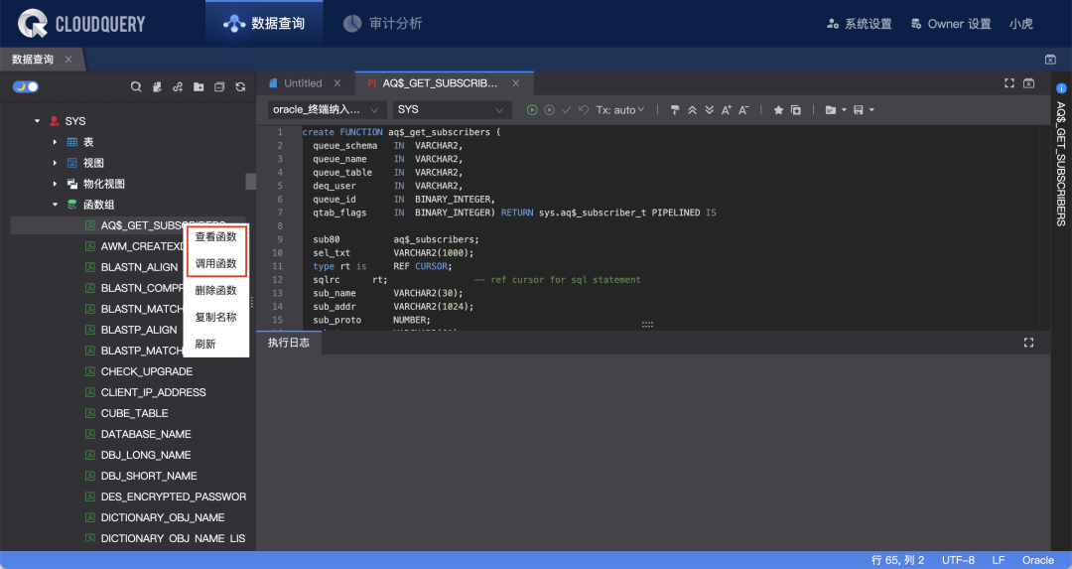Viewport: 1072px width, 569px height.
Task: Click the commit checkmark icon
Action: 566,110
